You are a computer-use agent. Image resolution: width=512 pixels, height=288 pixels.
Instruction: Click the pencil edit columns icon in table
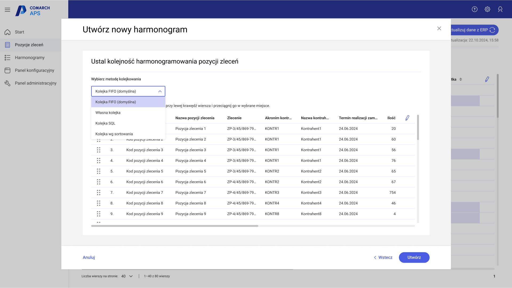(x=407, y=118)
